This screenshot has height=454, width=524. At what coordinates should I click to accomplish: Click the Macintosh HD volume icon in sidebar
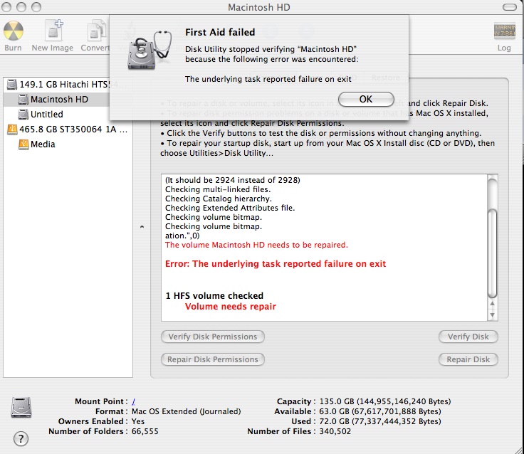pos(23,99)
